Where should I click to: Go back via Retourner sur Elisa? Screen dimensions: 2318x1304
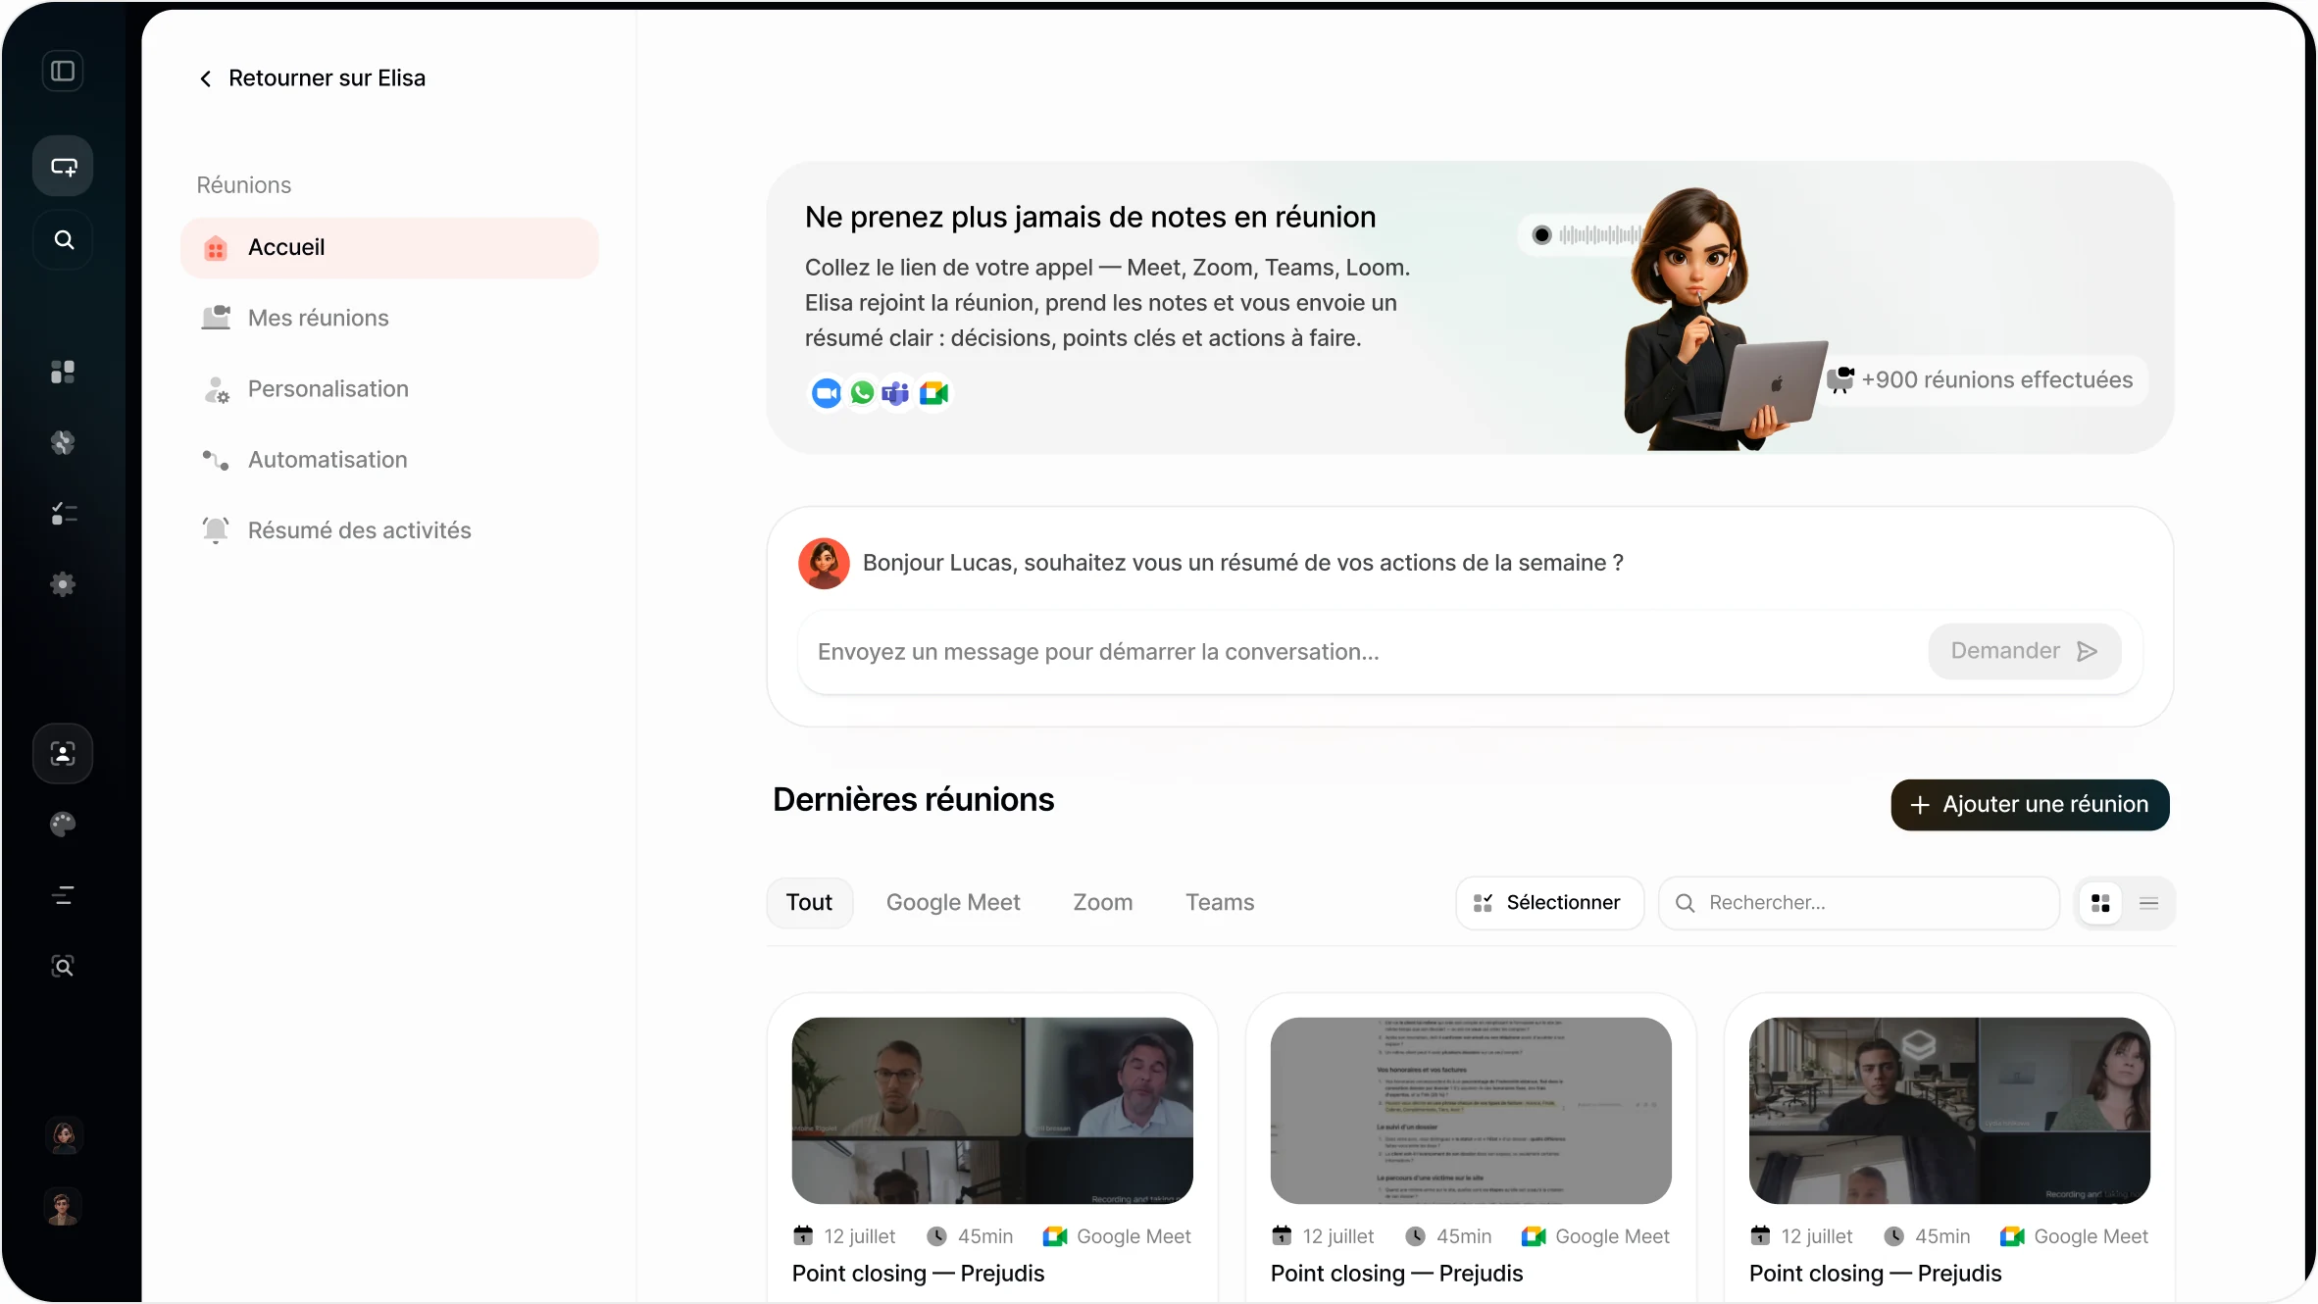pos(313,78)
